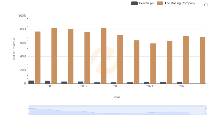Toggle The Boeing Company legend series
211x121 pixels.
pyautogui.click(x=176, y=3)
